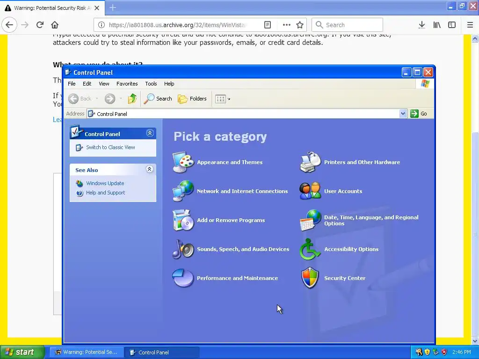Open Help and Support link
479x359 pixels.
click(x=105, y=193)
